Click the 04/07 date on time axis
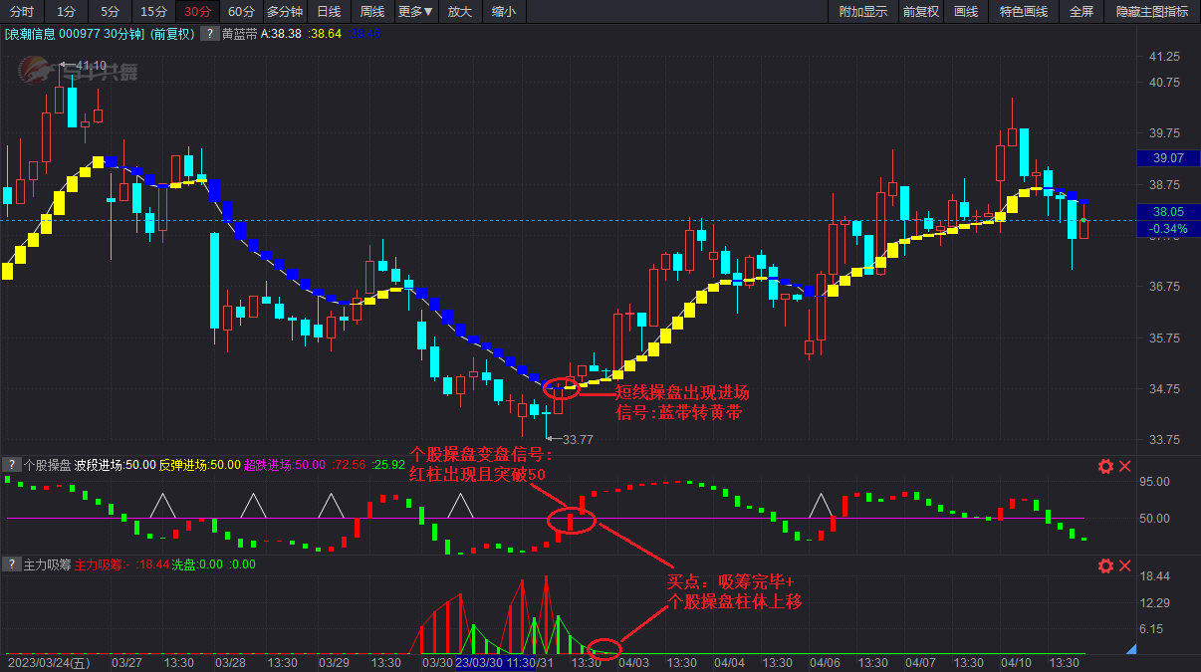This screenshot has height=672, width=1201. point(921,662)
